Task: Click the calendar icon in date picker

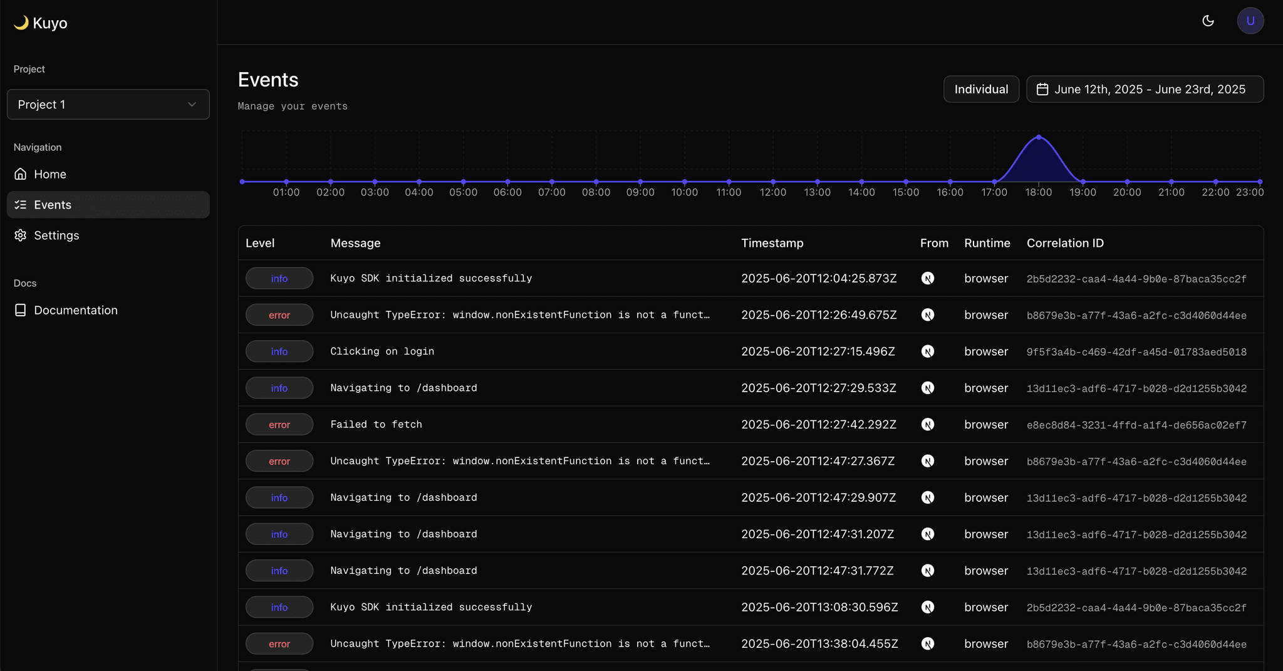Action: [x=1042, y=89]
